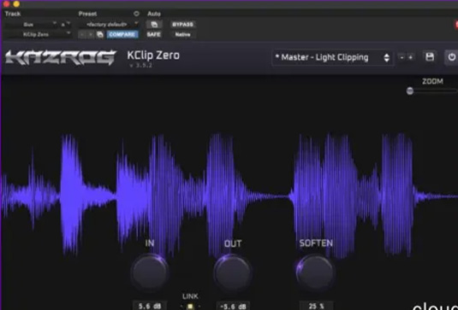This screenshot has width=458, height=310.
Task: Go to the previous preset with minus button
Action: [x=401, y=58]
